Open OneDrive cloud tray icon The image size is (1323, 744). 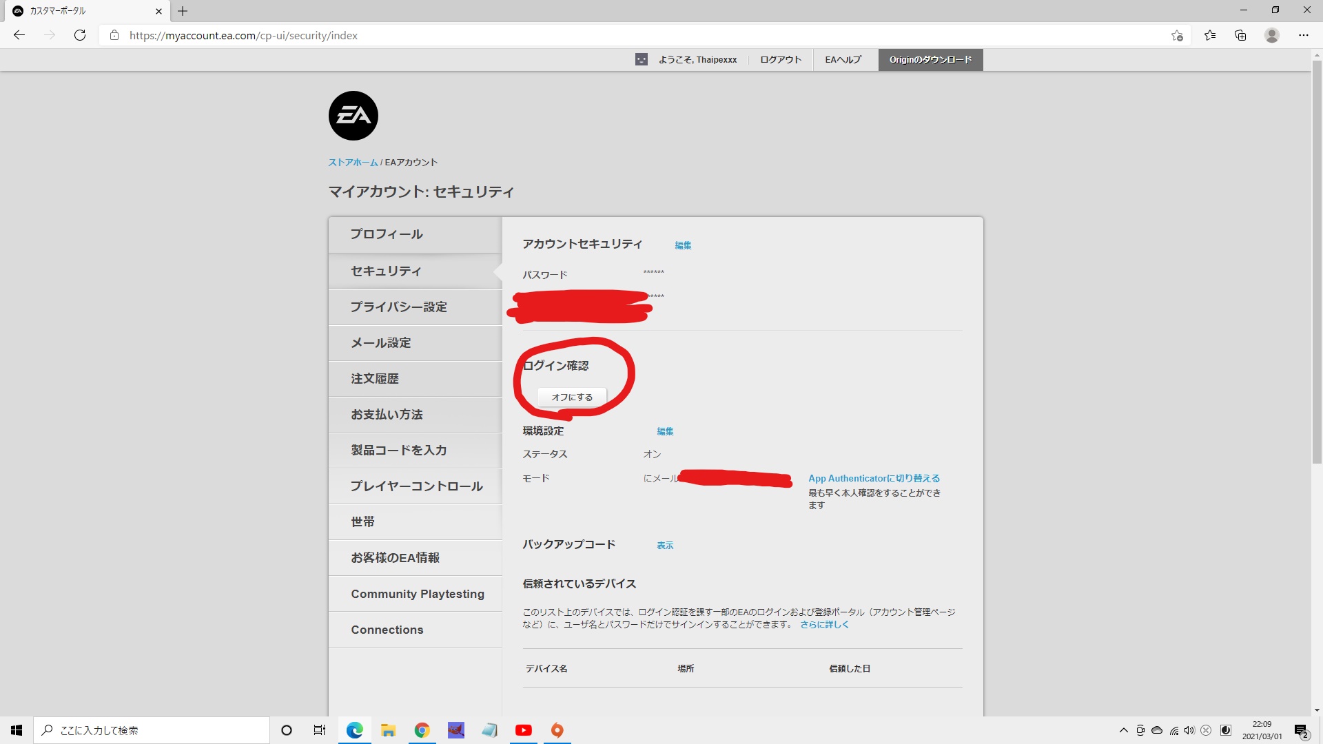click(x=1157, y=730)
